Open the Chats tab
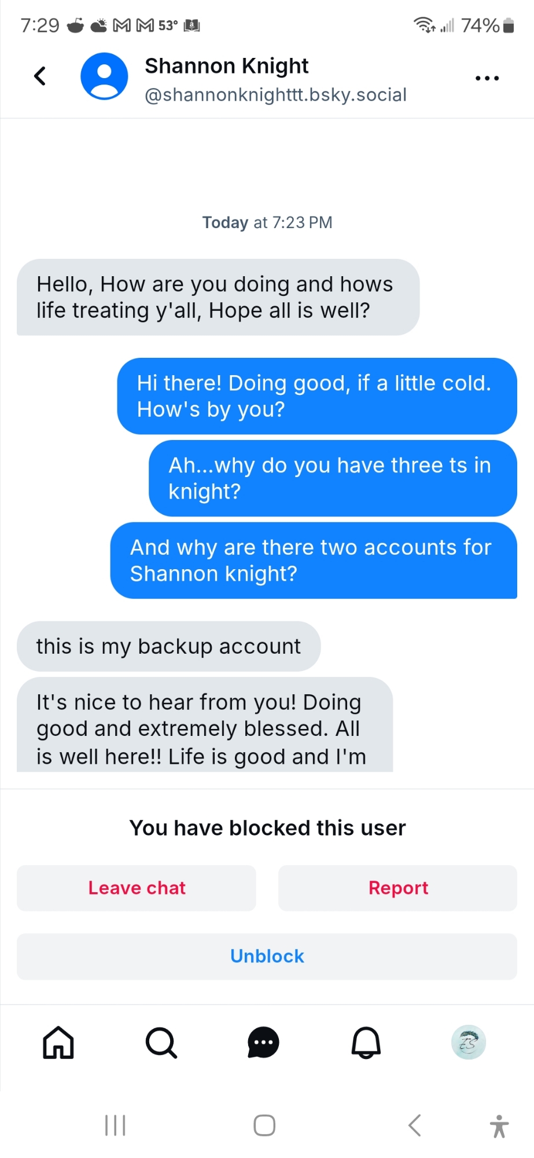Viewport: 534px width, 1158px height. (263, 1042)
